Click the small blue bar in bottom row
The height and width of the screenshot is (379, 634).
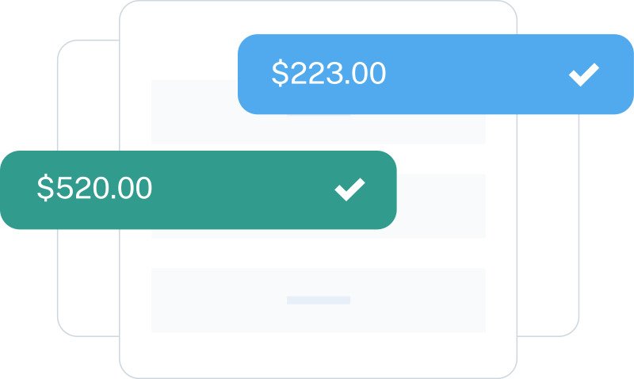pos(318,301)
